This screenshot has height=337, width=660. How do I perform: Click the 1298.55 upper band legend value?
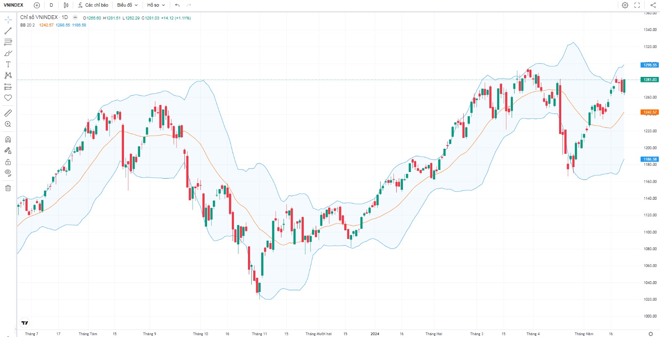tap(63, 25)
